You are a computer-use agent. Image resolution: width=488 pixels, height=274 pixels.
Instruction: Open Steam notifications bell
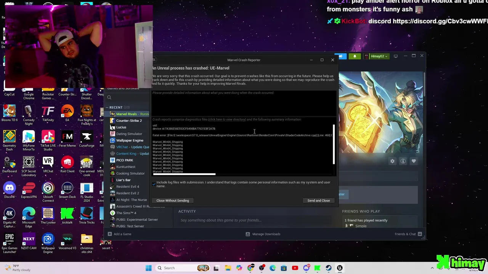[x=355, y=56]
